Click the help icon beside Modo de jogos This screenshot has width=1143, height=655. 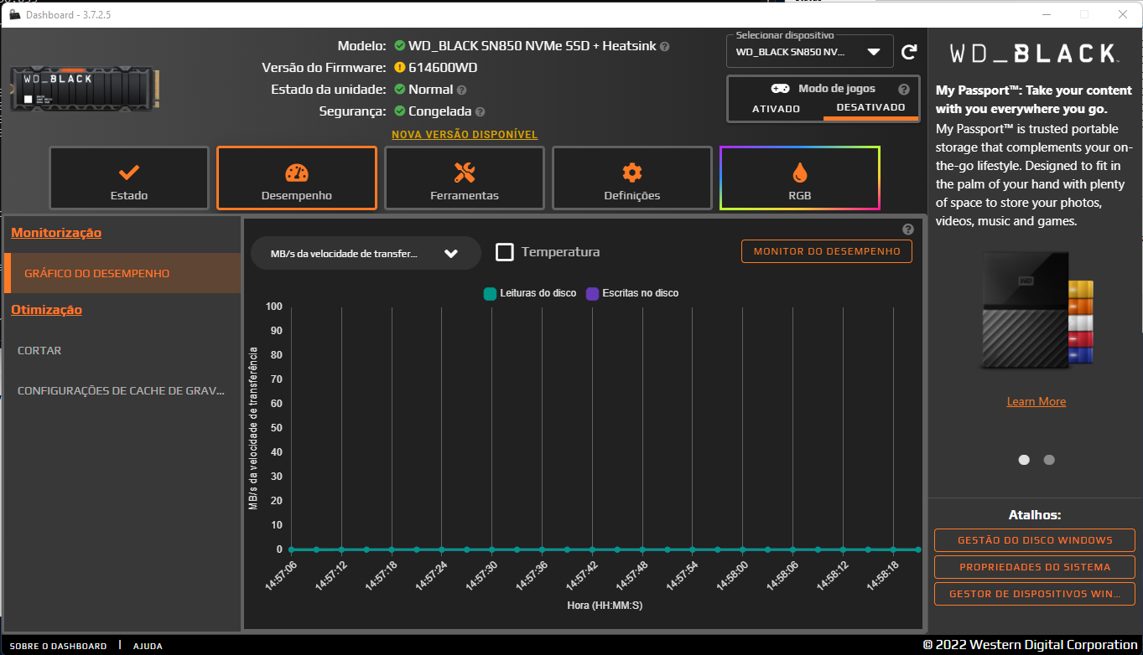click(x=903, y=90)
